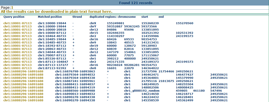
Task: Click the Found 121 records header bar
Action: pos(135,3)
